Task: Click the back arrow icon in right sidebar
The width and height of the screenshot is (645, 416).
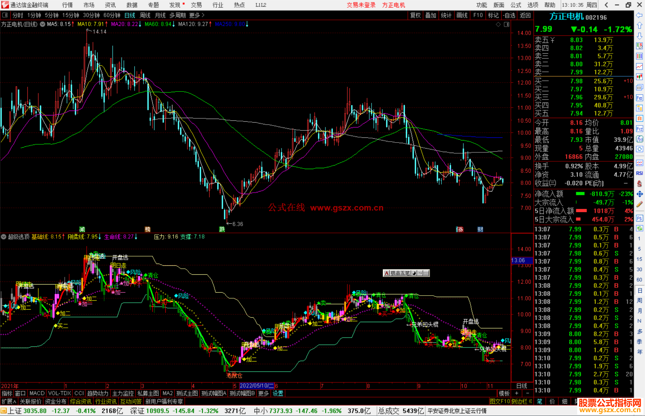Action: tap(639, 15)
